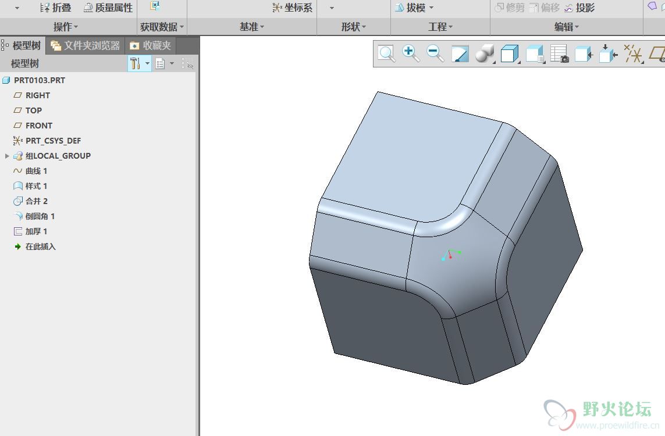665x436 pixels.
Task: Switch to the 文件夹浏览器 tab
Action: tap(86, 45)
